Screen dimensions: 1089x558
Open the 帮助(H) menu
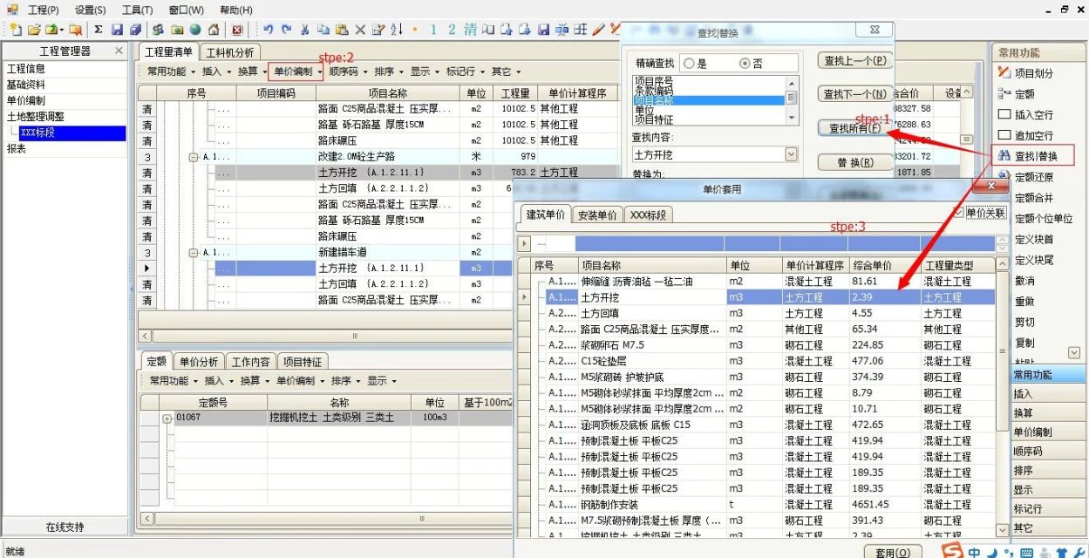[235, 10]
